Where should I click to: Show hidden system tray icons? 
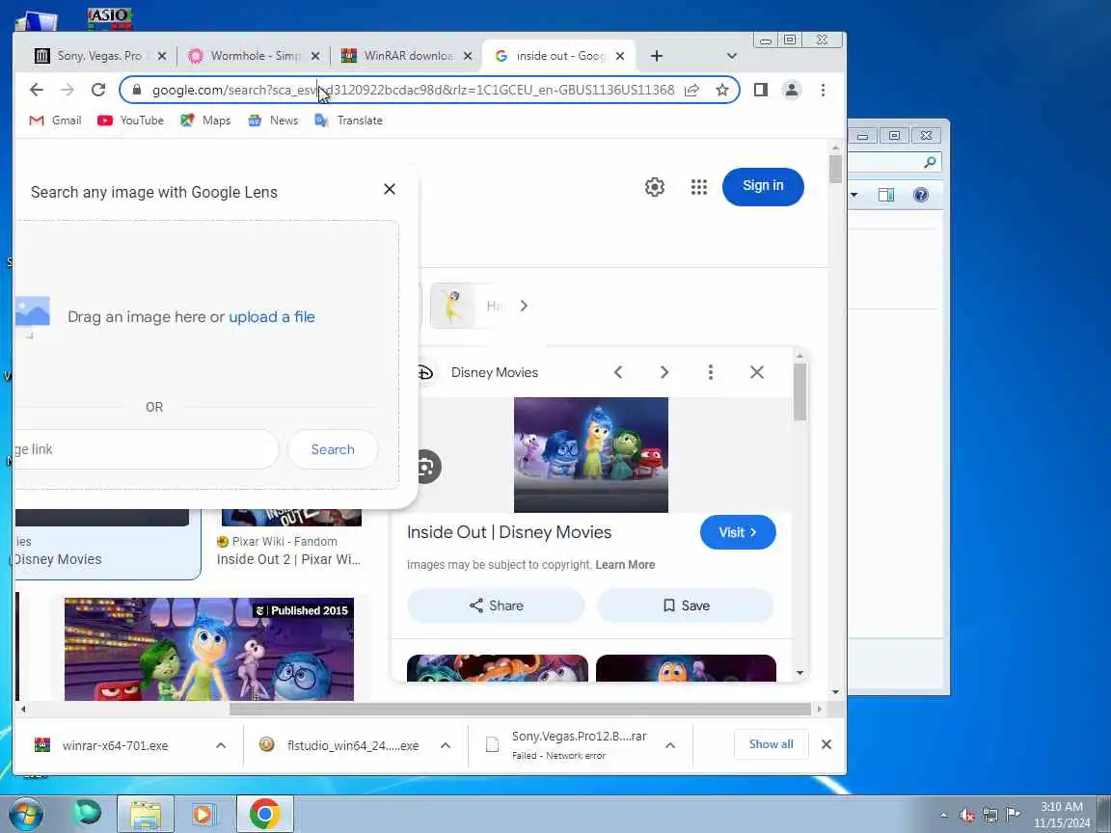click(x=944, y=816)
